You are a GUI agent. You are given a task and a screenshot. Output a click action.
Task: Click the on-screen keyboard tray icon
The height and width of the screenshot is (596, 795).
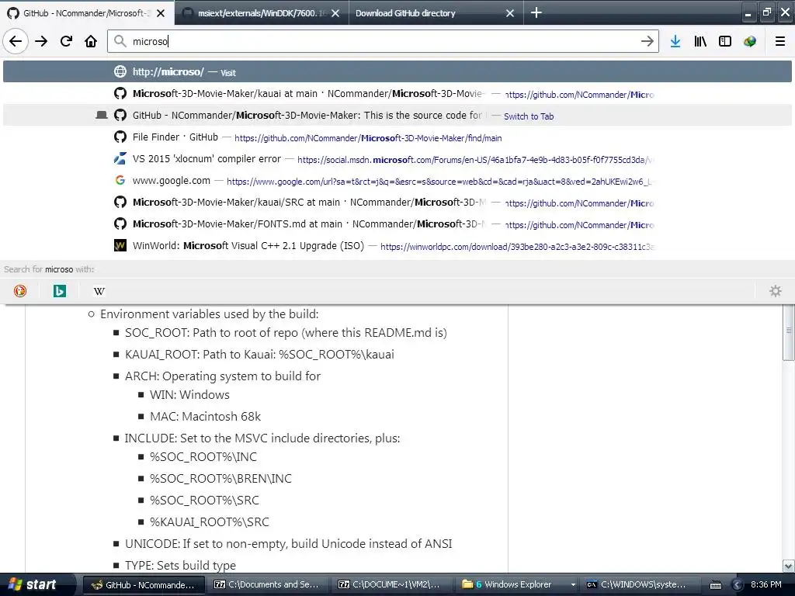click(715, 585)
